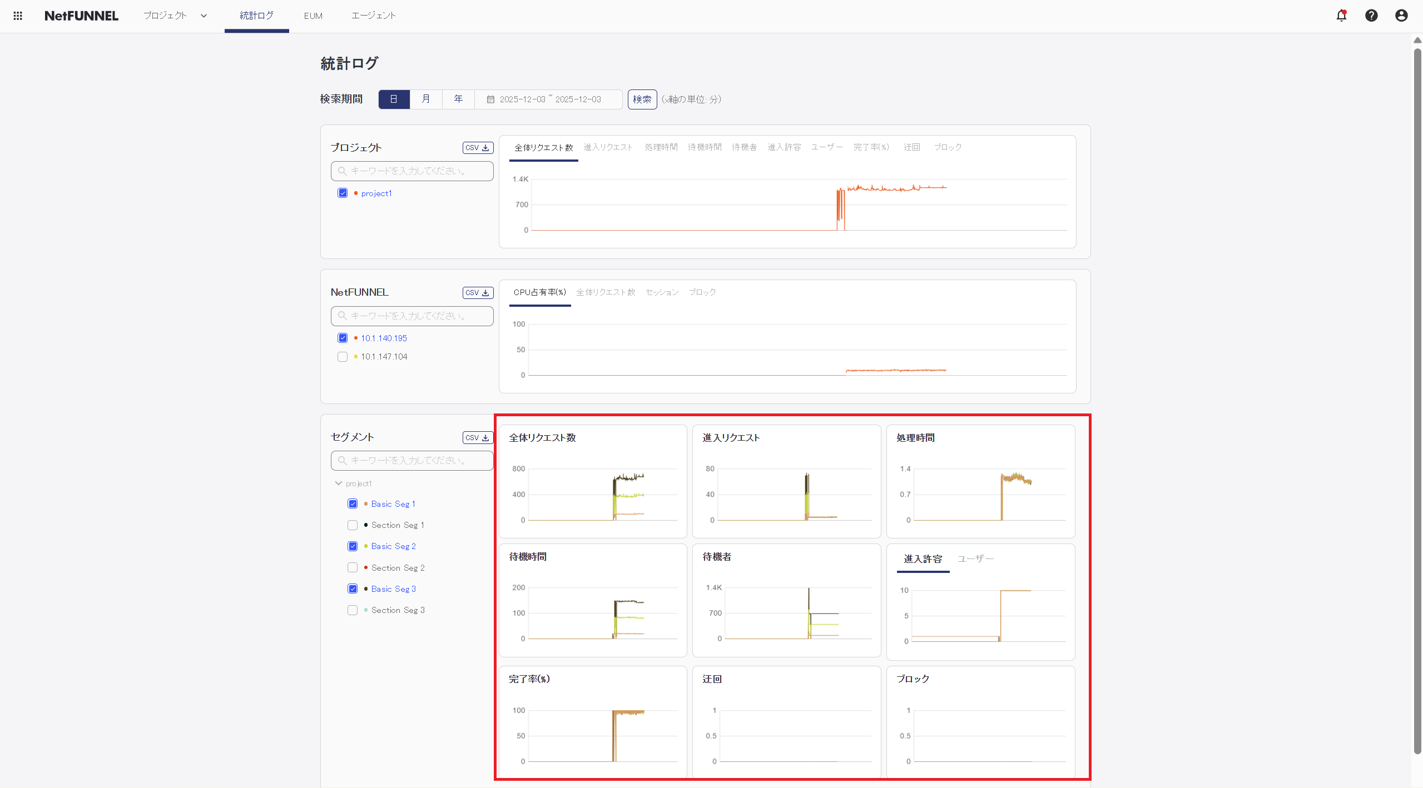Image resolution: width=1423 pixels, height=788 pixels.
Task: Open the apps grid menu icon
Action: point(18,16)
